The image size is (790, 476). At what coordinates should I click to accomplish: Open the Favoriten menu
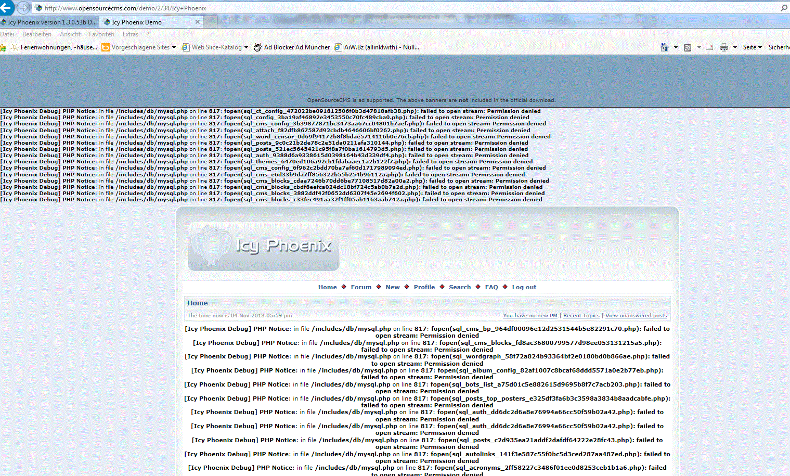pyautogui.click(x=101, y=34)
